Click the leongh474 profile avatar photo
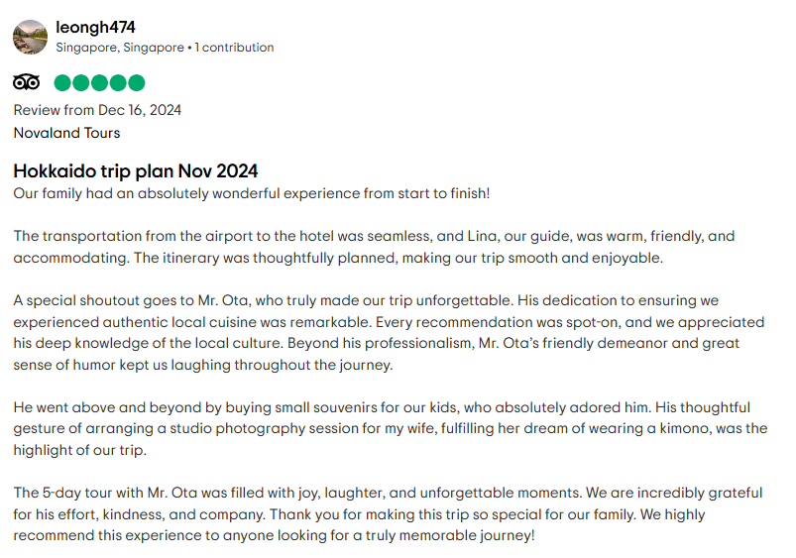Screen dimensions: 796x558 (x=30, y=37)
